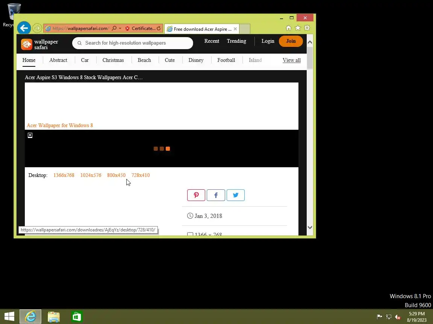433x324 pixels.
Task: Click the wallpaper search field
Action: click(x=133, y=43)
